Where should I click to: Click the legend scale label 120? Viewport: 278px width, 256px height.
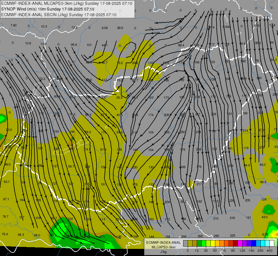click(x=242, y=251)
